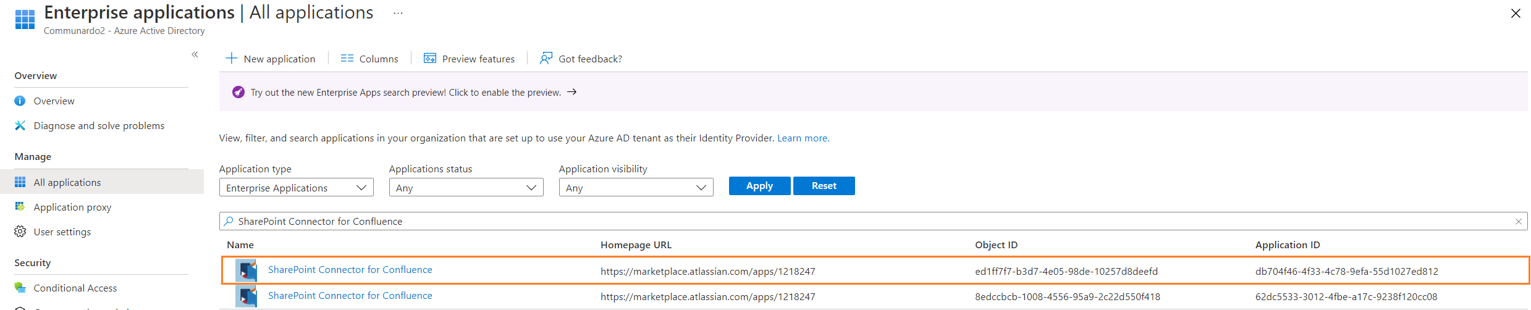The width and height of the screenshot is (1531, 310).
Task: Click the wrench Diagnose icon
Action: coord(20,125)
